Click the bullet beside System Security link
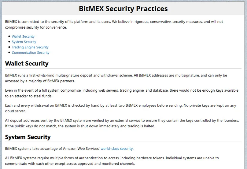The width and height of the screenshot is (247, 169). point(9,42)
